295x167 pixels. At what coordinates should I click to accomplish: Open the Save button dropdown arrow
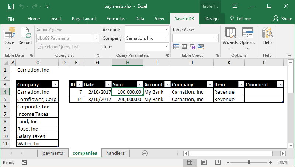click(10, 48)
